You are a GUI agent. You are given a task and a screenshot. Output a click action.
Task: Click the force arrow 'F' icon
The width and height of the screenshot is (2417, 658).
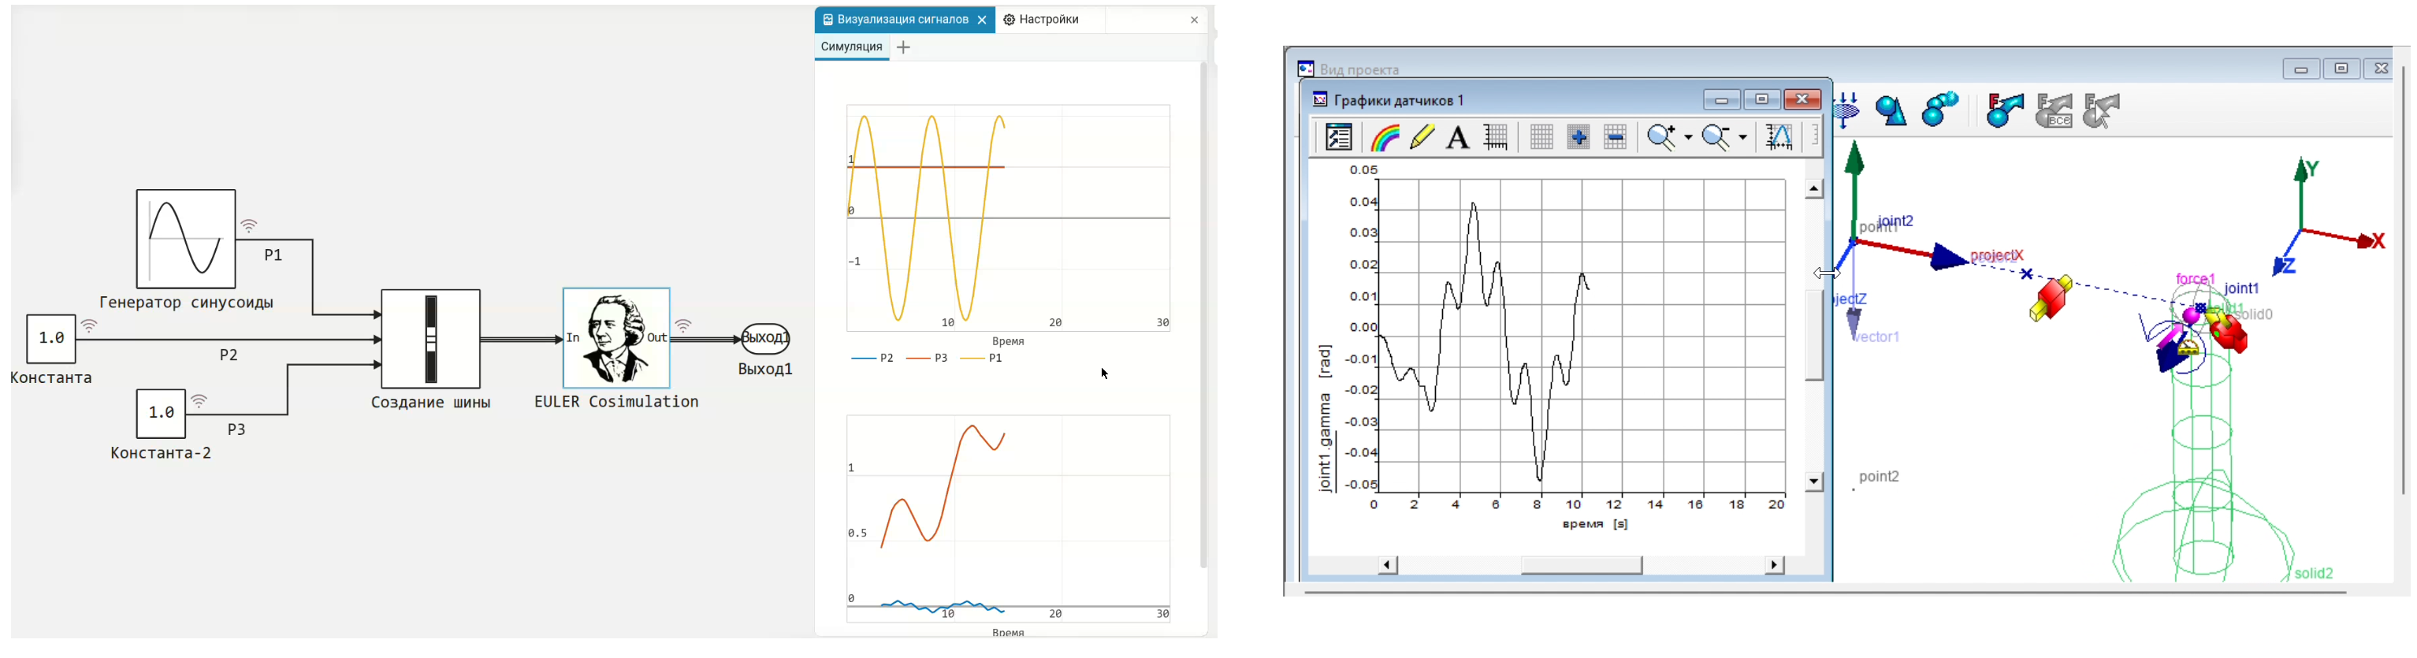point(2004,112)
